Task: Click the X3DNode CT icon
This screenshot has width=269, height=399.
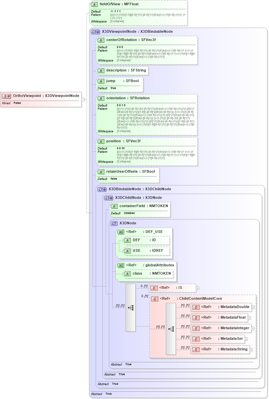Action: click(x=114, y=224)
